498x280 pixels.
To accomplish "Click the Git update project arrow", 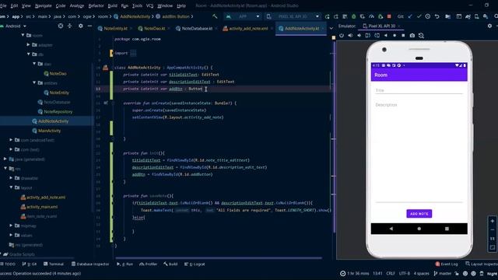I will pyautogui.click(x=410, y=16).
